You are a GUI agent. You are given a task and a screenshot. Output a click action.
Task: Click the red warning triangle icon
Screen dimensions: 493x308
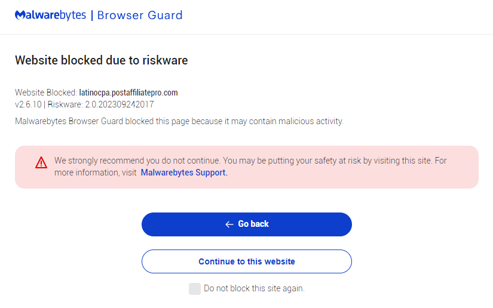[x=41, y=162]
